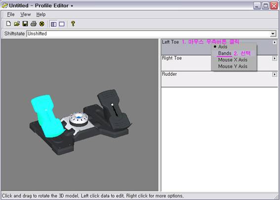Open a profile with the folder icon
The height and width of the screenshot is (200, 280).
[17, 24]
